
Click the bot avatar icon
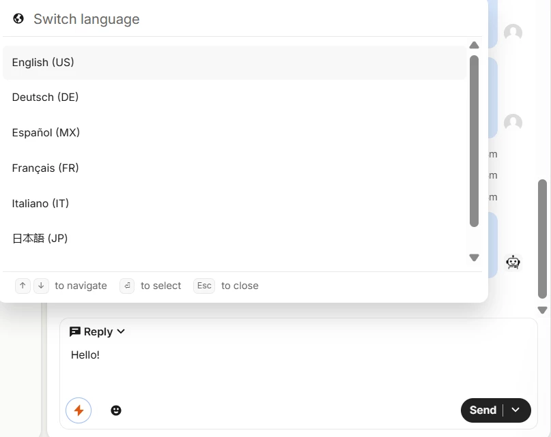coord(513,262)
